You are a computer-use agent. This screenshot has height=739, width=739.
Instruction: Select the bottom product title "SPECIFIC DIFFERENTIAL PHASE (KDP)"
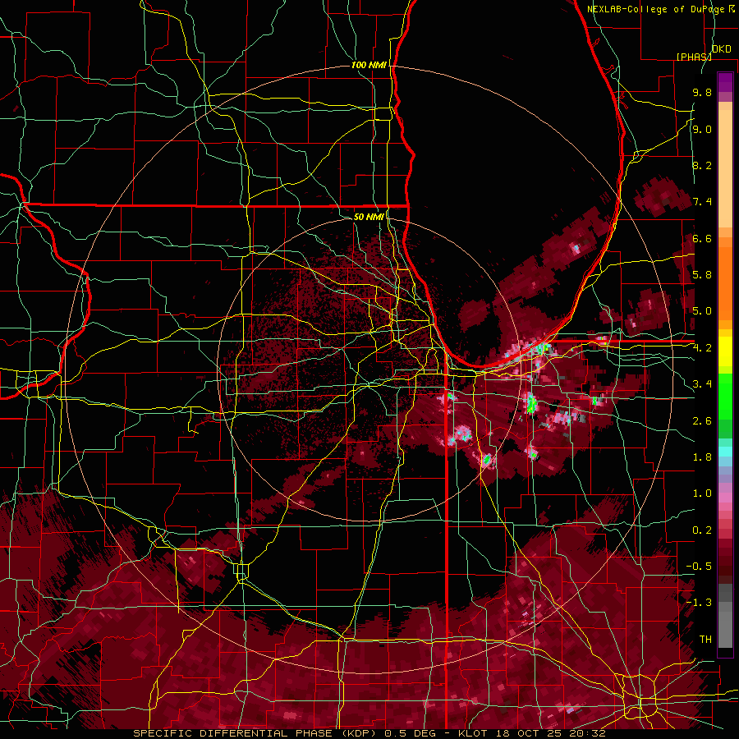256,733
